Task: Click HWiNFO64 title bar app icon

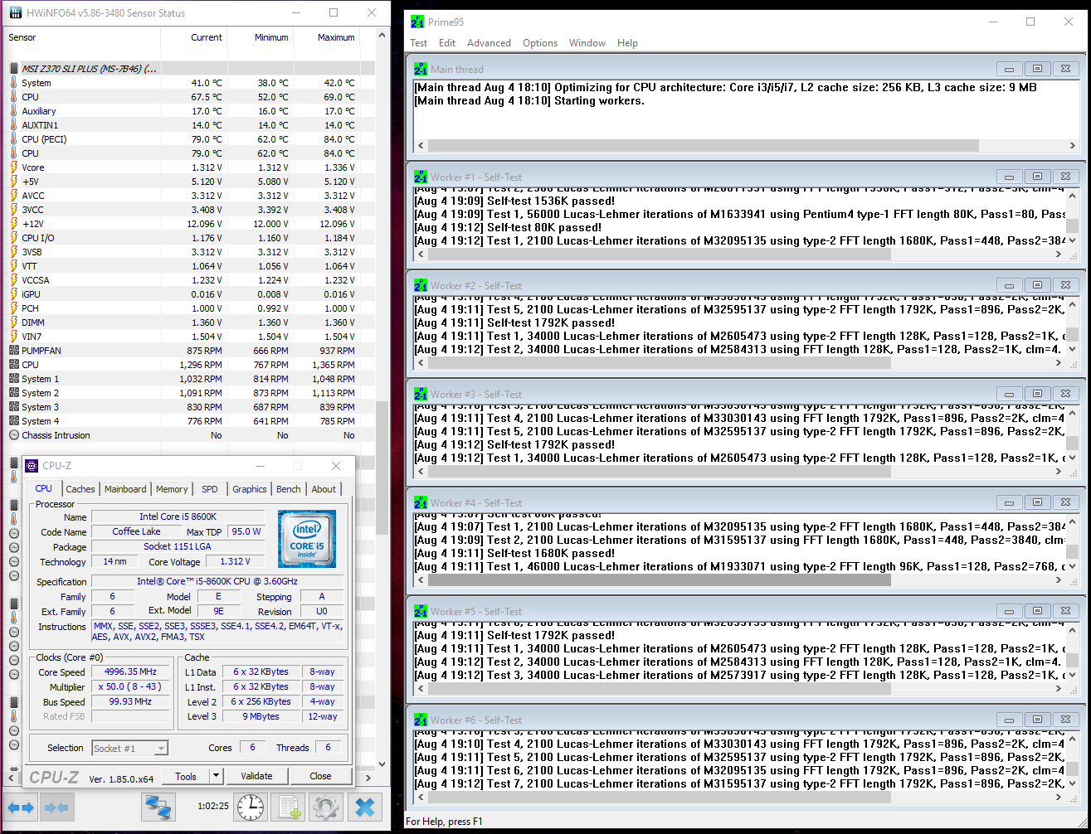Action: [x=15, y=13]
